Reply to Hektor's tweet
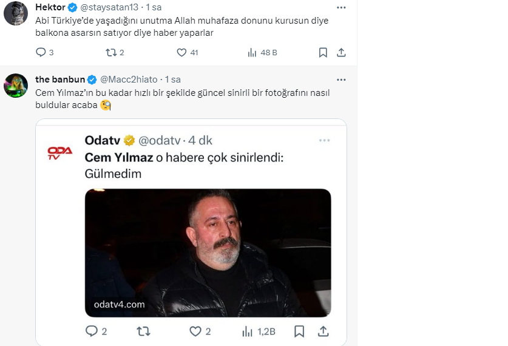 [41, 53]
